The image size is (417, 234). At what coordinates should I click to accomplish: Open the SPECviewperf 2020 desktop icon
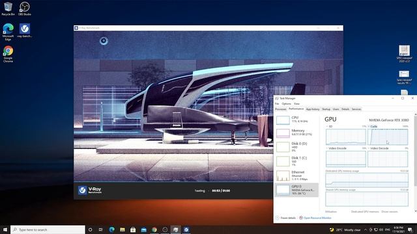[x=404, y=53]
